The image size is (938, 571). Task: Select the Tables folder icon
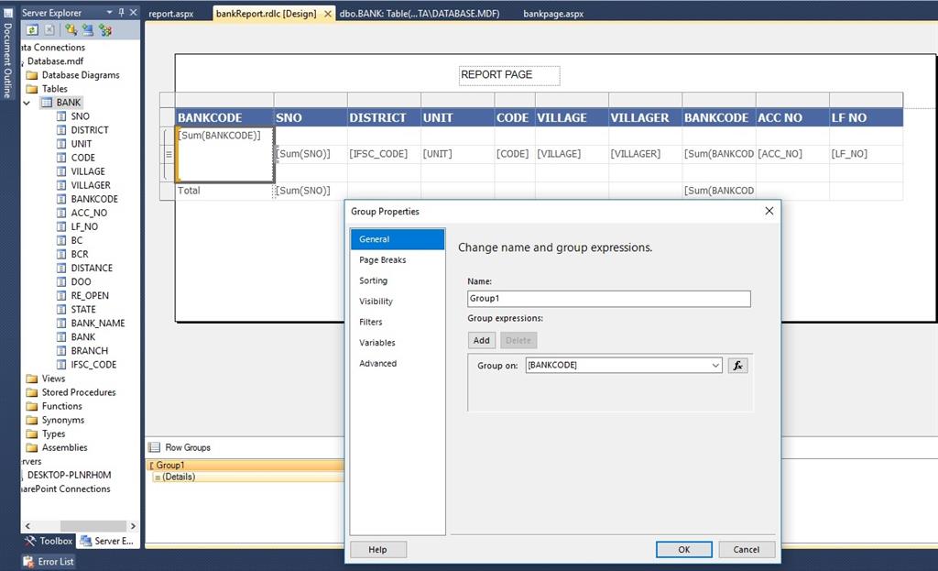coord(32,89)
